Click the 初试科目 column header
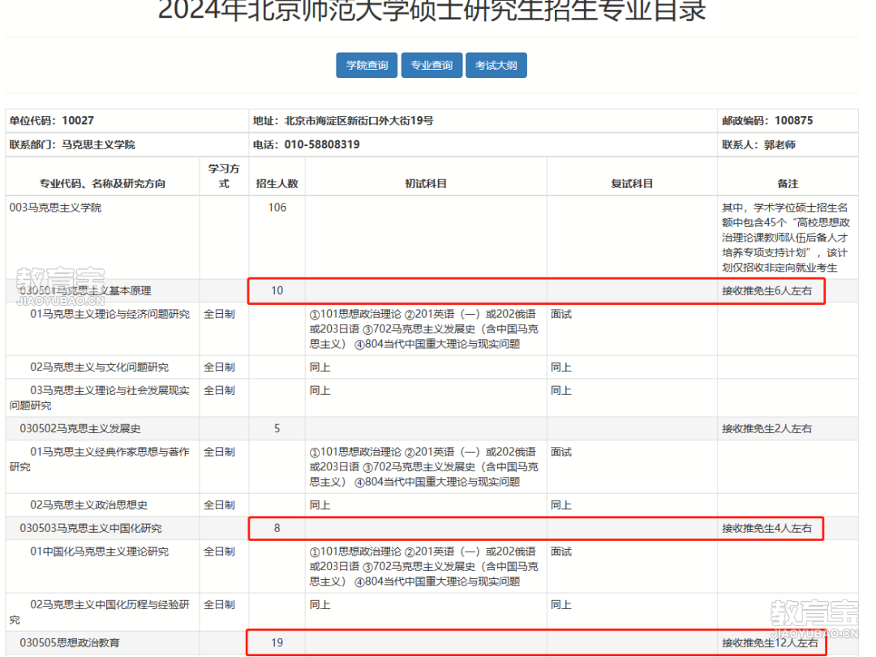876x657 pixels. click(x=426, y=184)
